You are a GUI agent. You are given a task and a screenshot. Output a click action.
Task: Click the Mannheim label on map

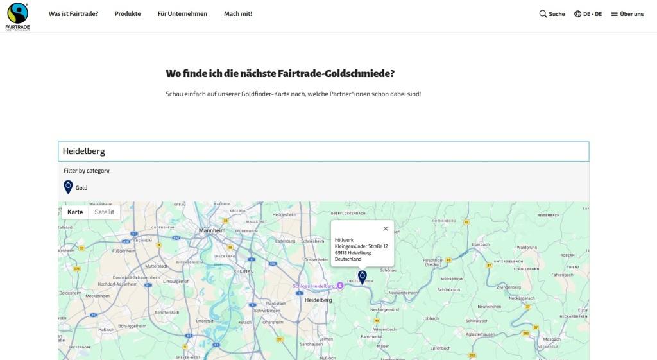[x=212, y=230]
